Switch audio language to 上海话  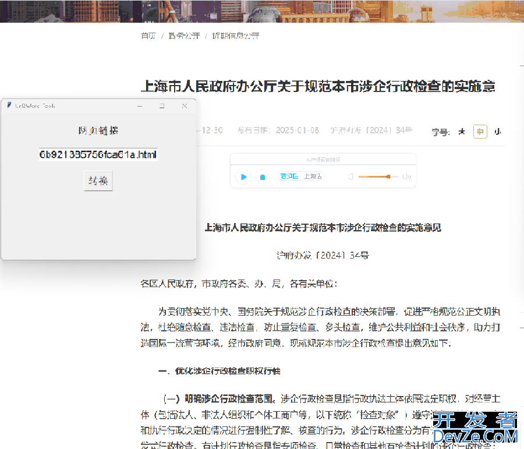(x=313, y=176)
